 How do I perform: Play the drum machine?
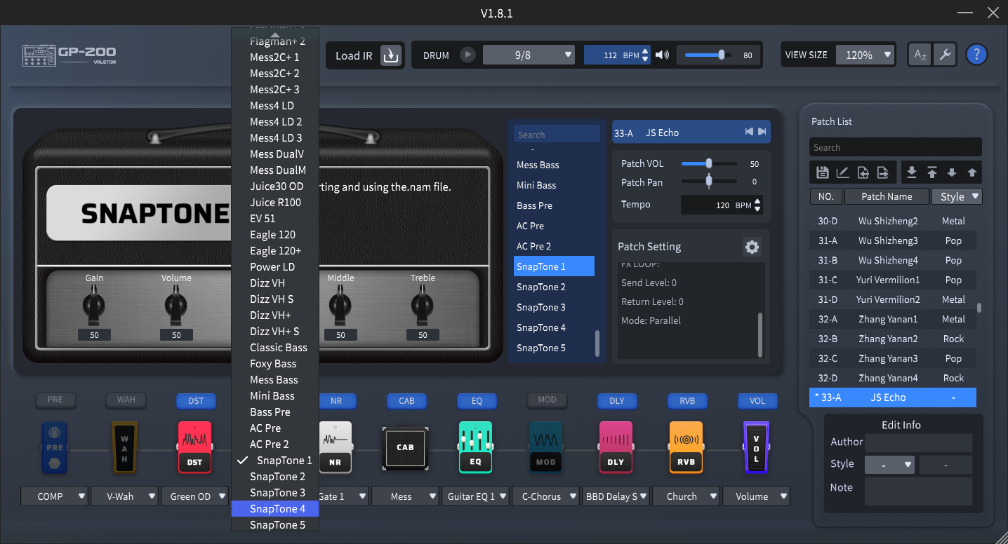467,55
